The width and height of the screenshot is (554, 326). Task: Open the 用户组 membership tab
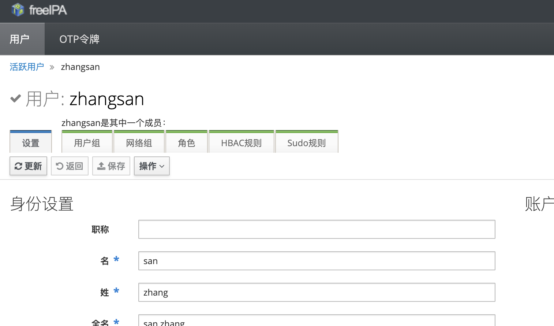coord(87,143)
